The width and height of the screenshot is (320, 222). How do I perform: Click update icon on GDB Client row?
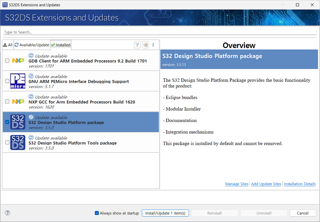click(x=31, y=55)
